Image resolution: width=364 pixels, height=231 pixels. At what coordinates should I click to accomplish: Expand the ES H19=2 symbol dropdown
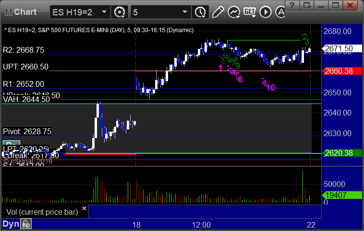(x=104, y=12)
